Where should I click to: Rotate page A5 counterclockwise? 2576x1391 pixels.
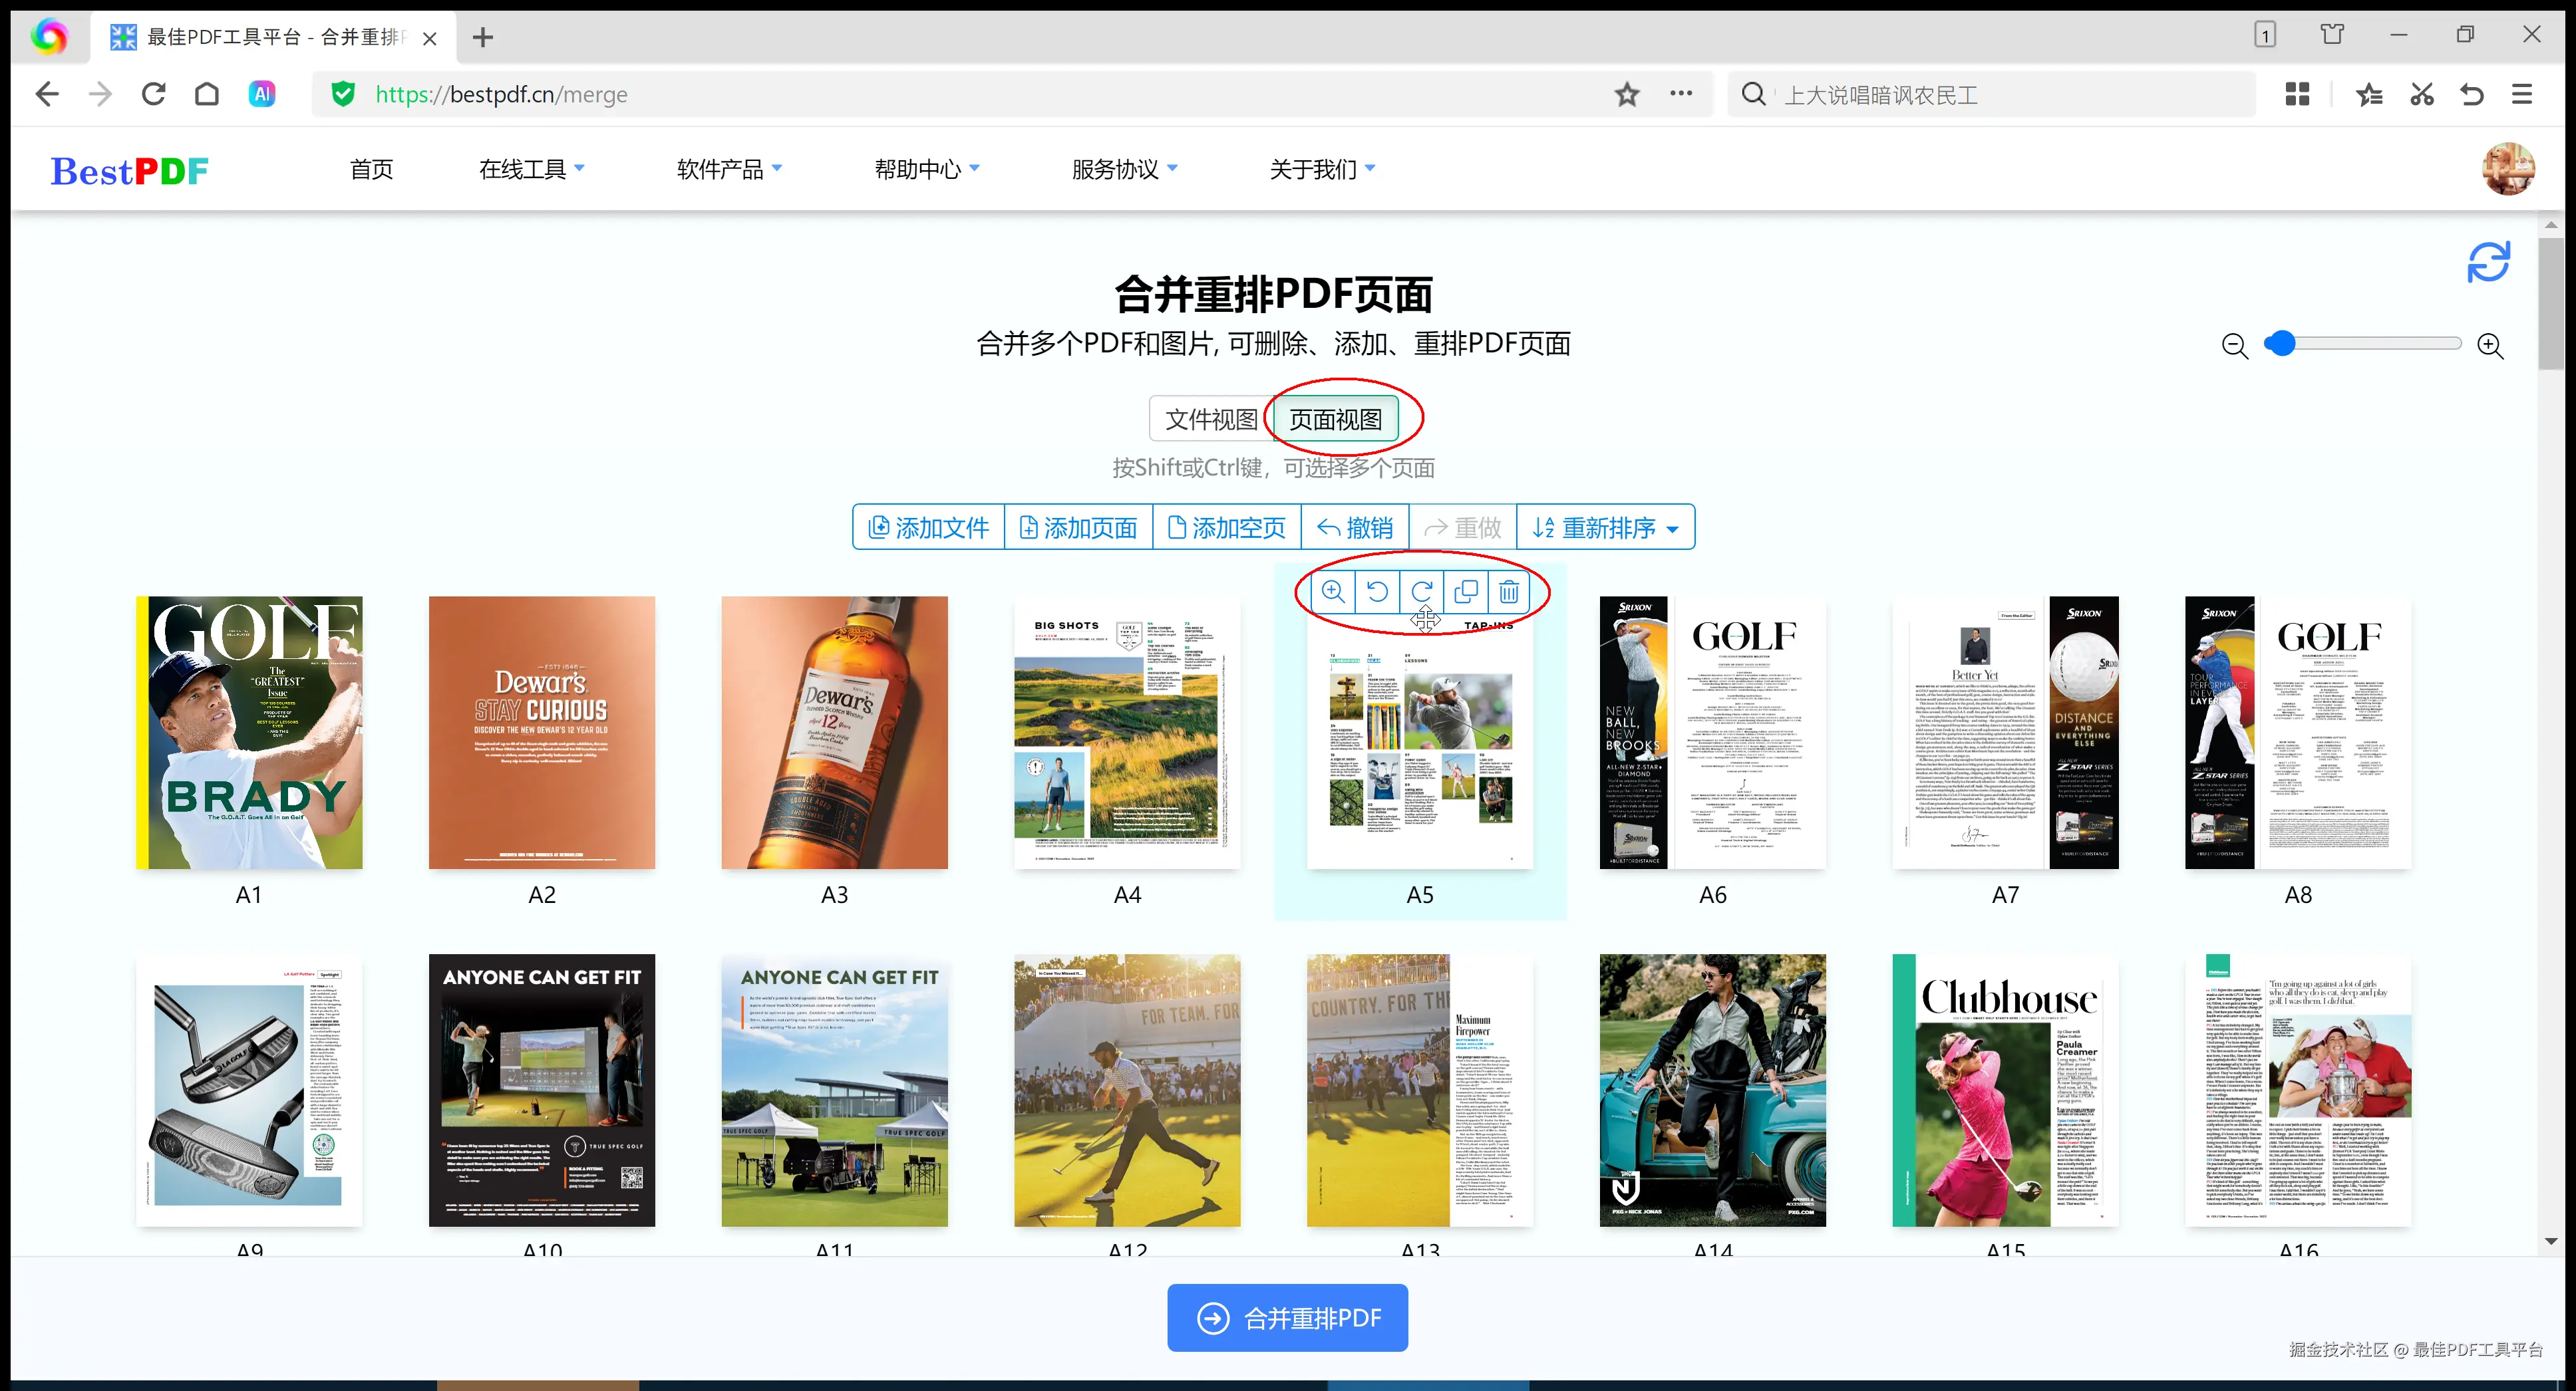[1377, 590]
